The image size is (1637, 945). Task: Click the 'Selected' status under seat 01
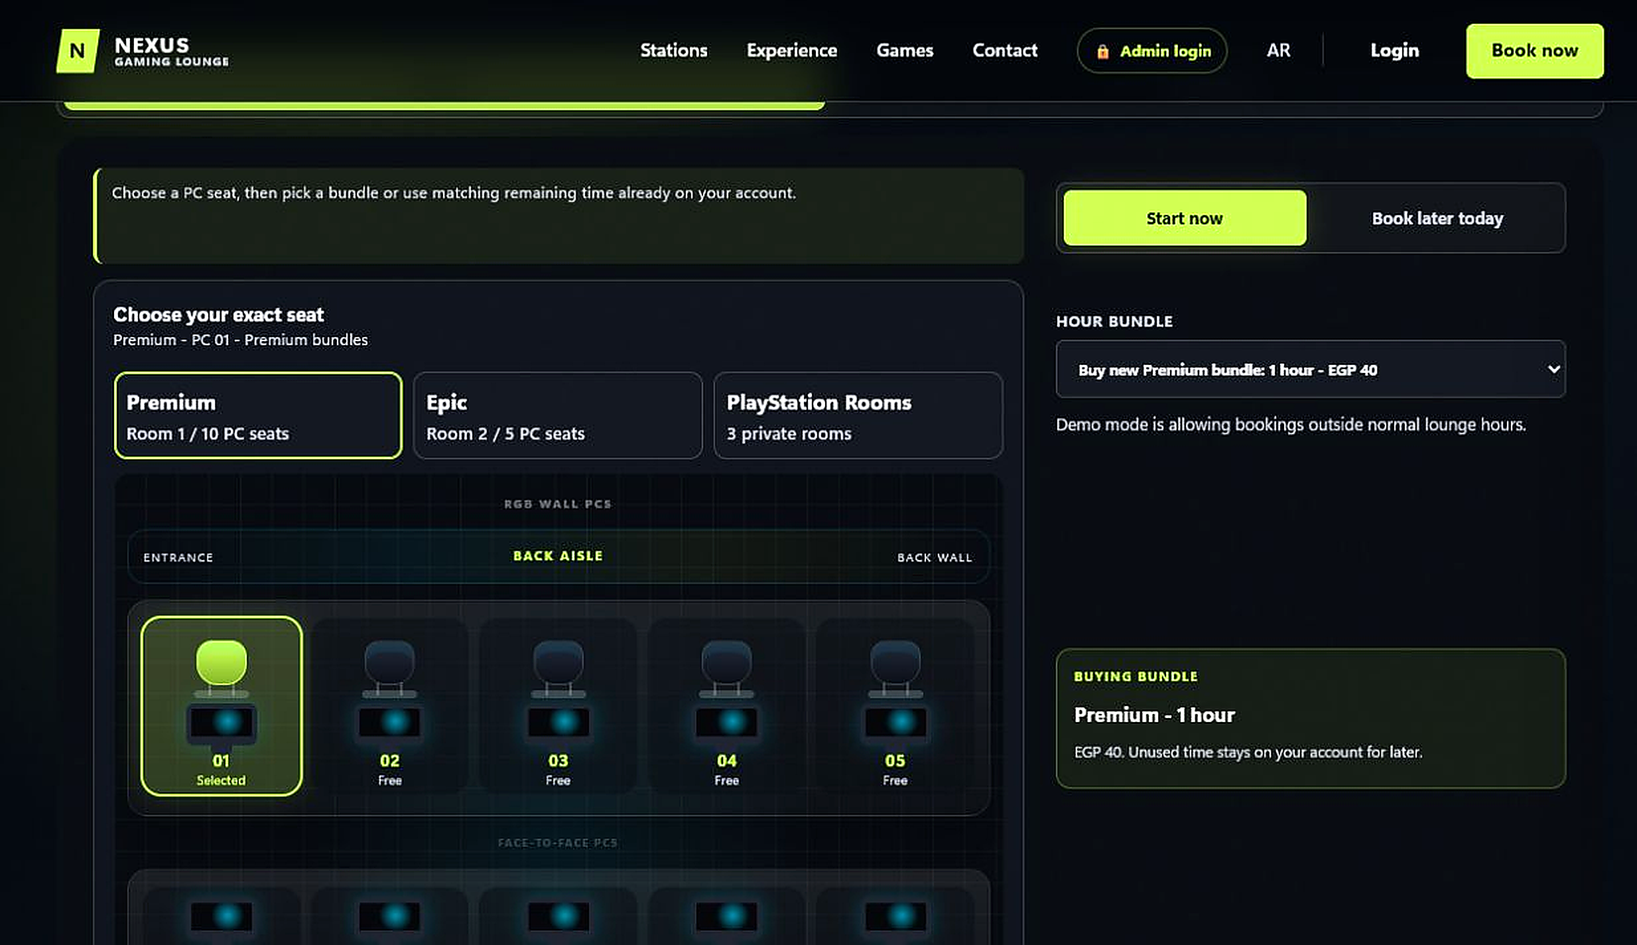tap(222, 780)
